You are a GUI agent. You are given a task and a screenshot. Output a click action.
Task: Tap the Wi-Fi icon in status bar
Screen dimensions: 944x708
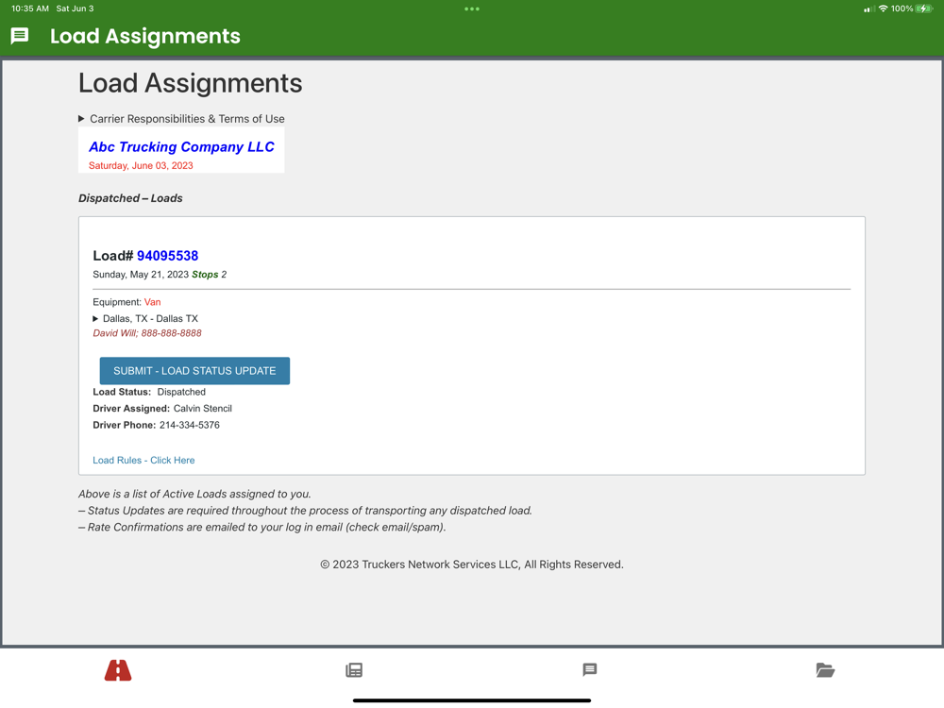point(884,8)
